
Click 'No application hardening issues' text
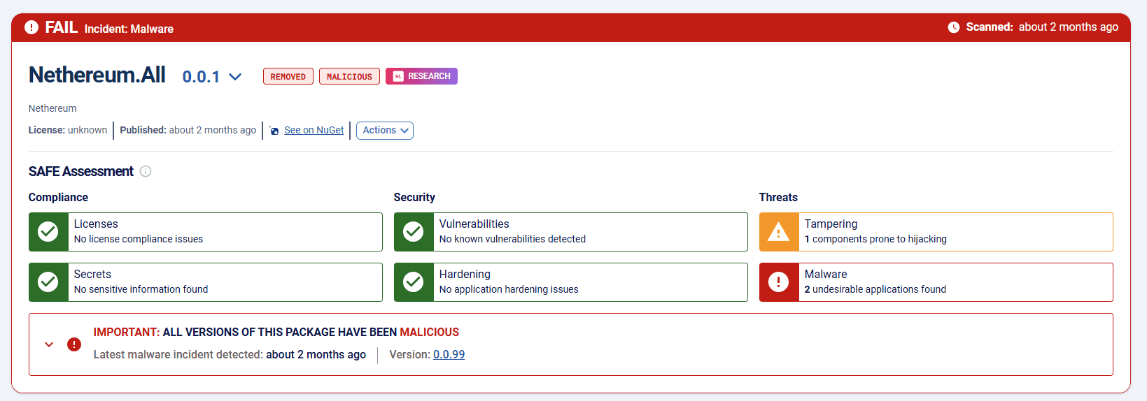point(509,289)
